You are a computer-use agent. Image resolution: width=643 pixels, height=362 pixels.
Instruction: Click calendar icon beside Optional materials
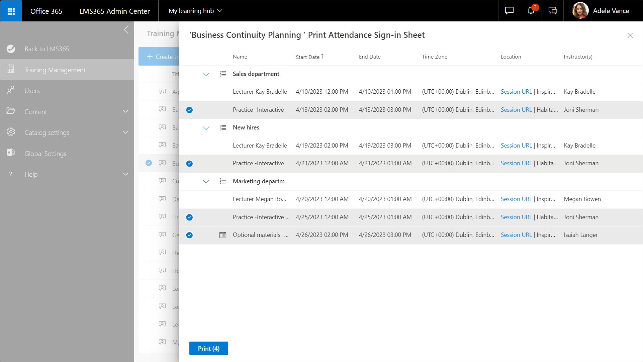pyautogui.click(x=223, y=235)
